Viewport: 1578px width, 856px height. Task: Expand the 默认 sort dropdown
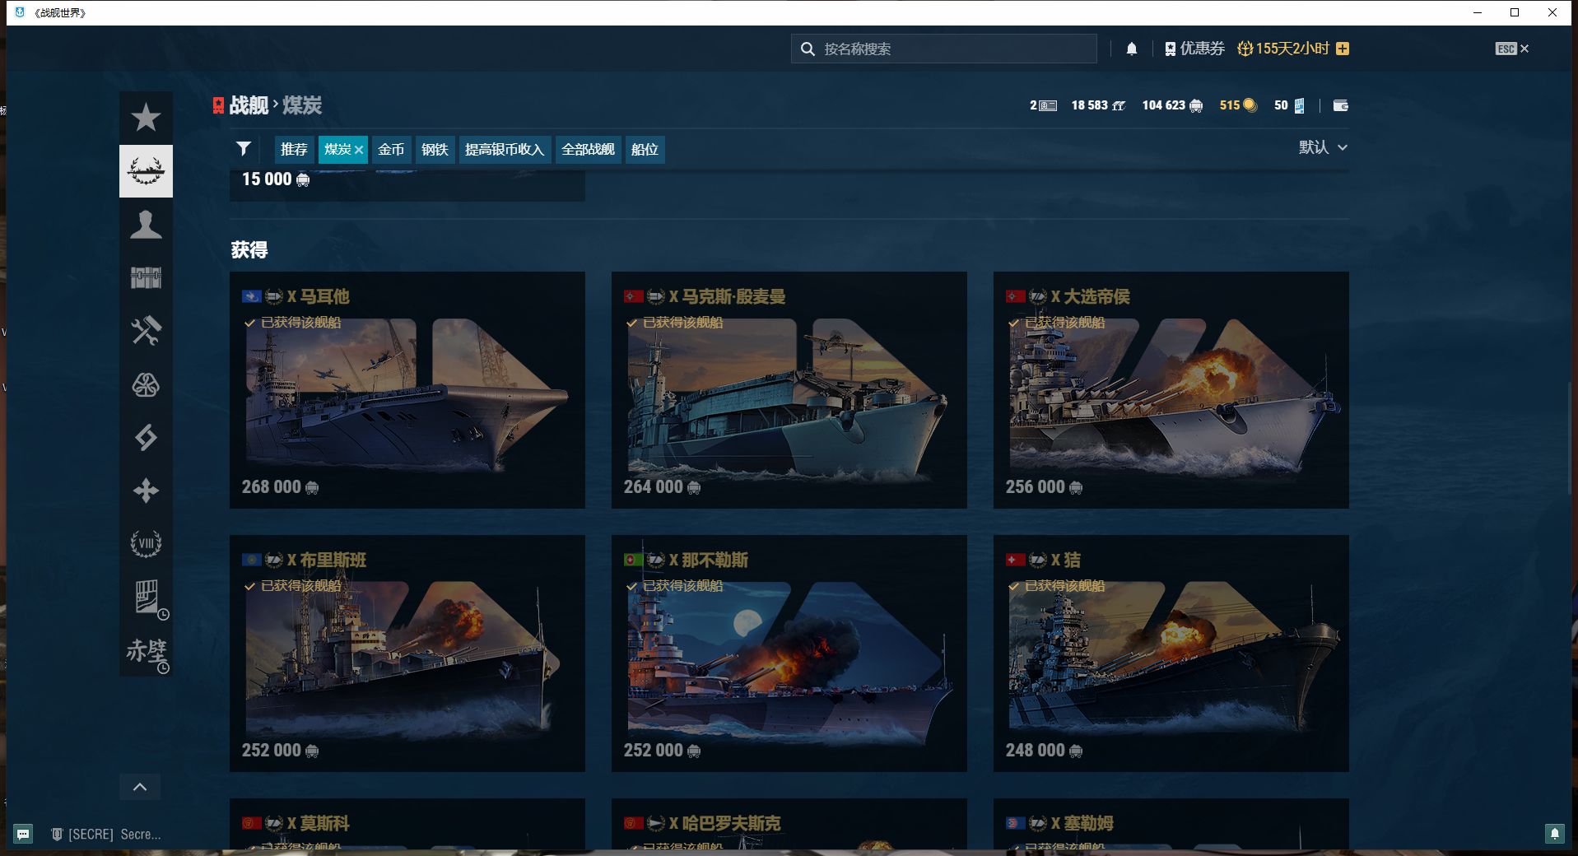point(1323,147)
